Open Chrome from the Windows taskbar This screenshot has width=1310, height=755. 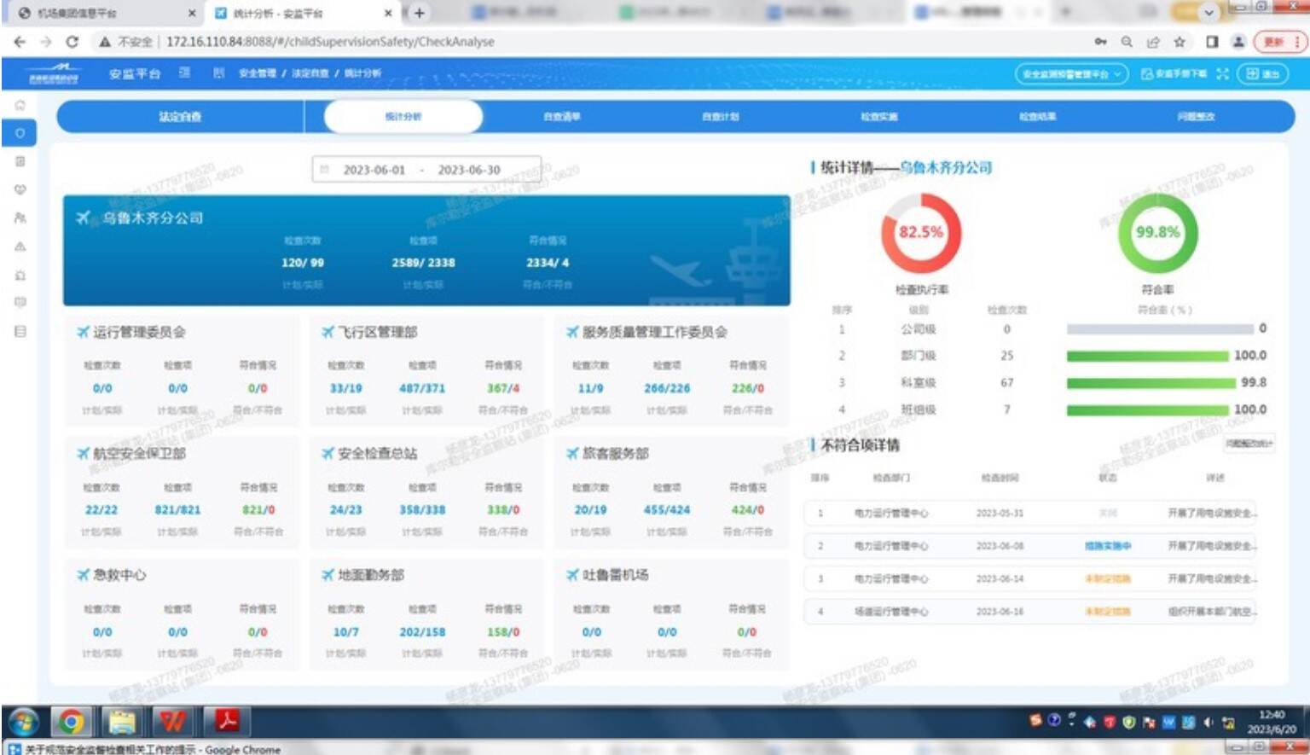pos(72,722)
